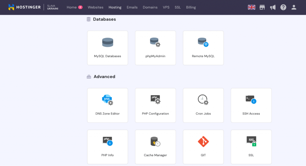Open help using the question mark icon
The width and height of the screenshot is (306, 166).
(x=283, y=7)
